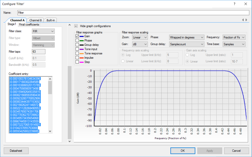Image resolution: width=252 pixels, height=157 pixels.
Task: Click the left tab navigation arrow
Action: (243, 20)
